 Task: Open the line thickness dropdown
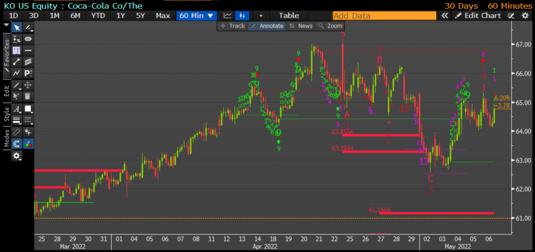16,120
